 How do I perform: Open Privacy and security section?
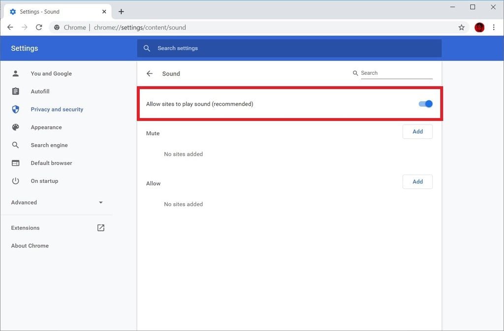(57, 110)
